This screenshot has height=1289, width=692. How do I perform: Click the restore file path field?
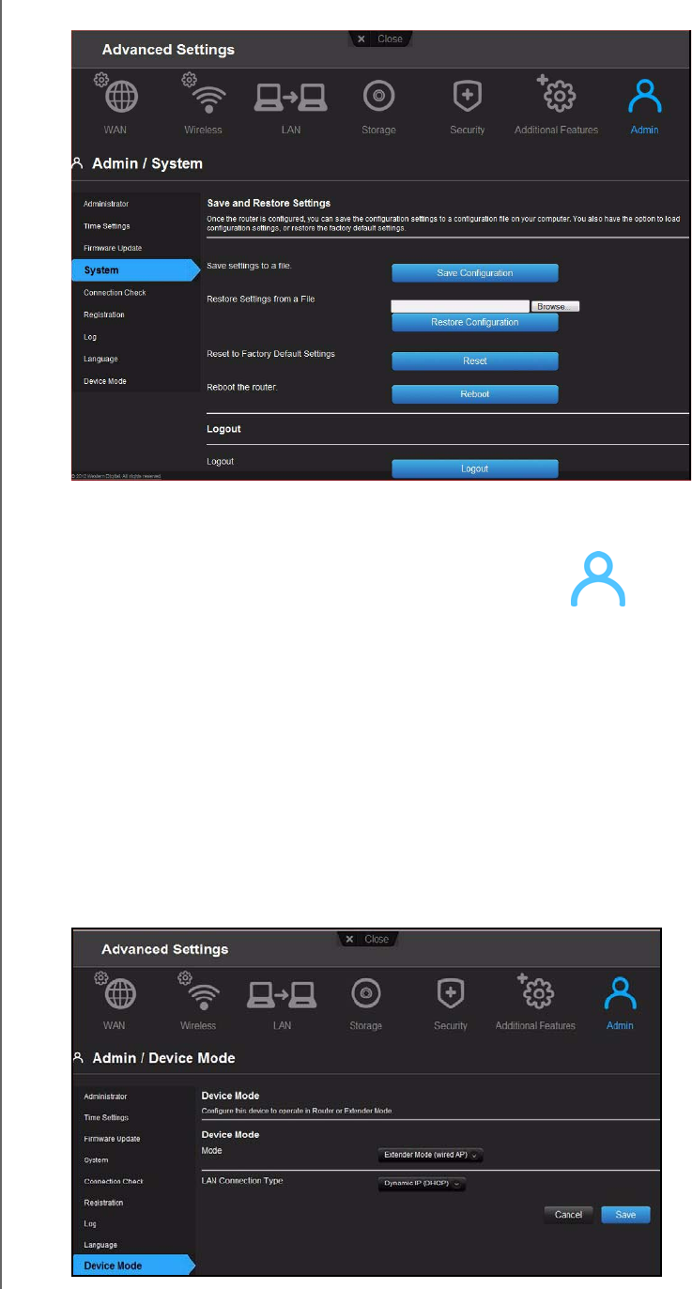(x=460, y=307)
